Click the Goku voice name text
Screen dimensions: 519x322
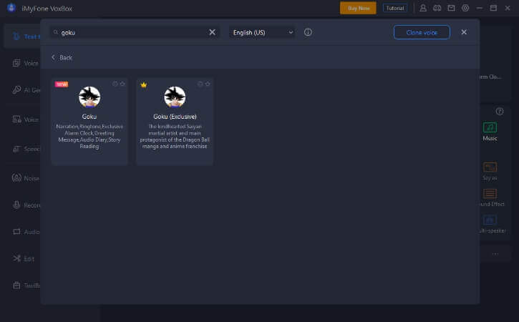[89, 117]
